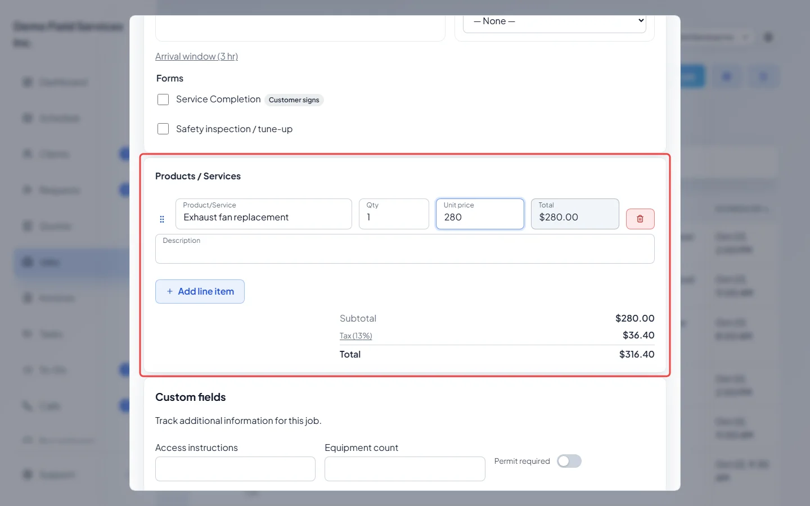Click the line item Description field
810x506 pixels.
pyautogui.click(x=405, y=249)
